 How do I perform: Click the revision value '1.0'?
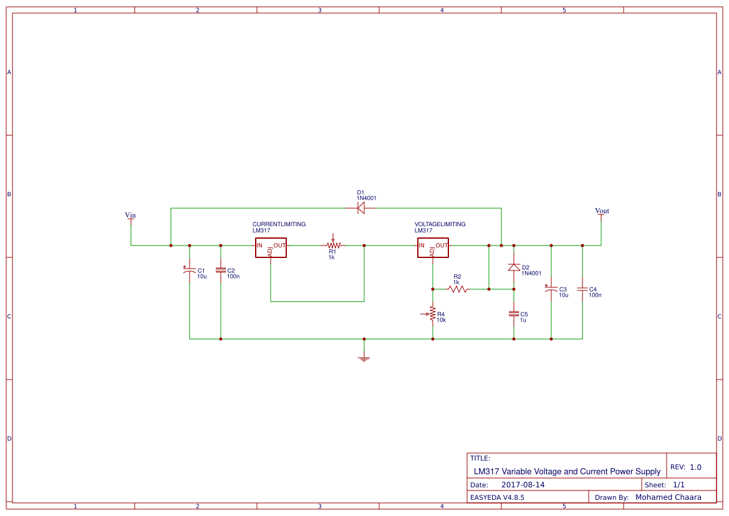[x=695, y=467]
